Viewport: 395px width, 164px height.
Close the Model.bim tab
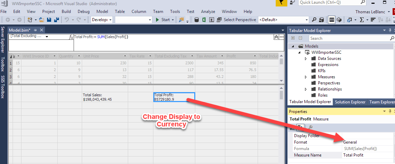pos(42,30)
